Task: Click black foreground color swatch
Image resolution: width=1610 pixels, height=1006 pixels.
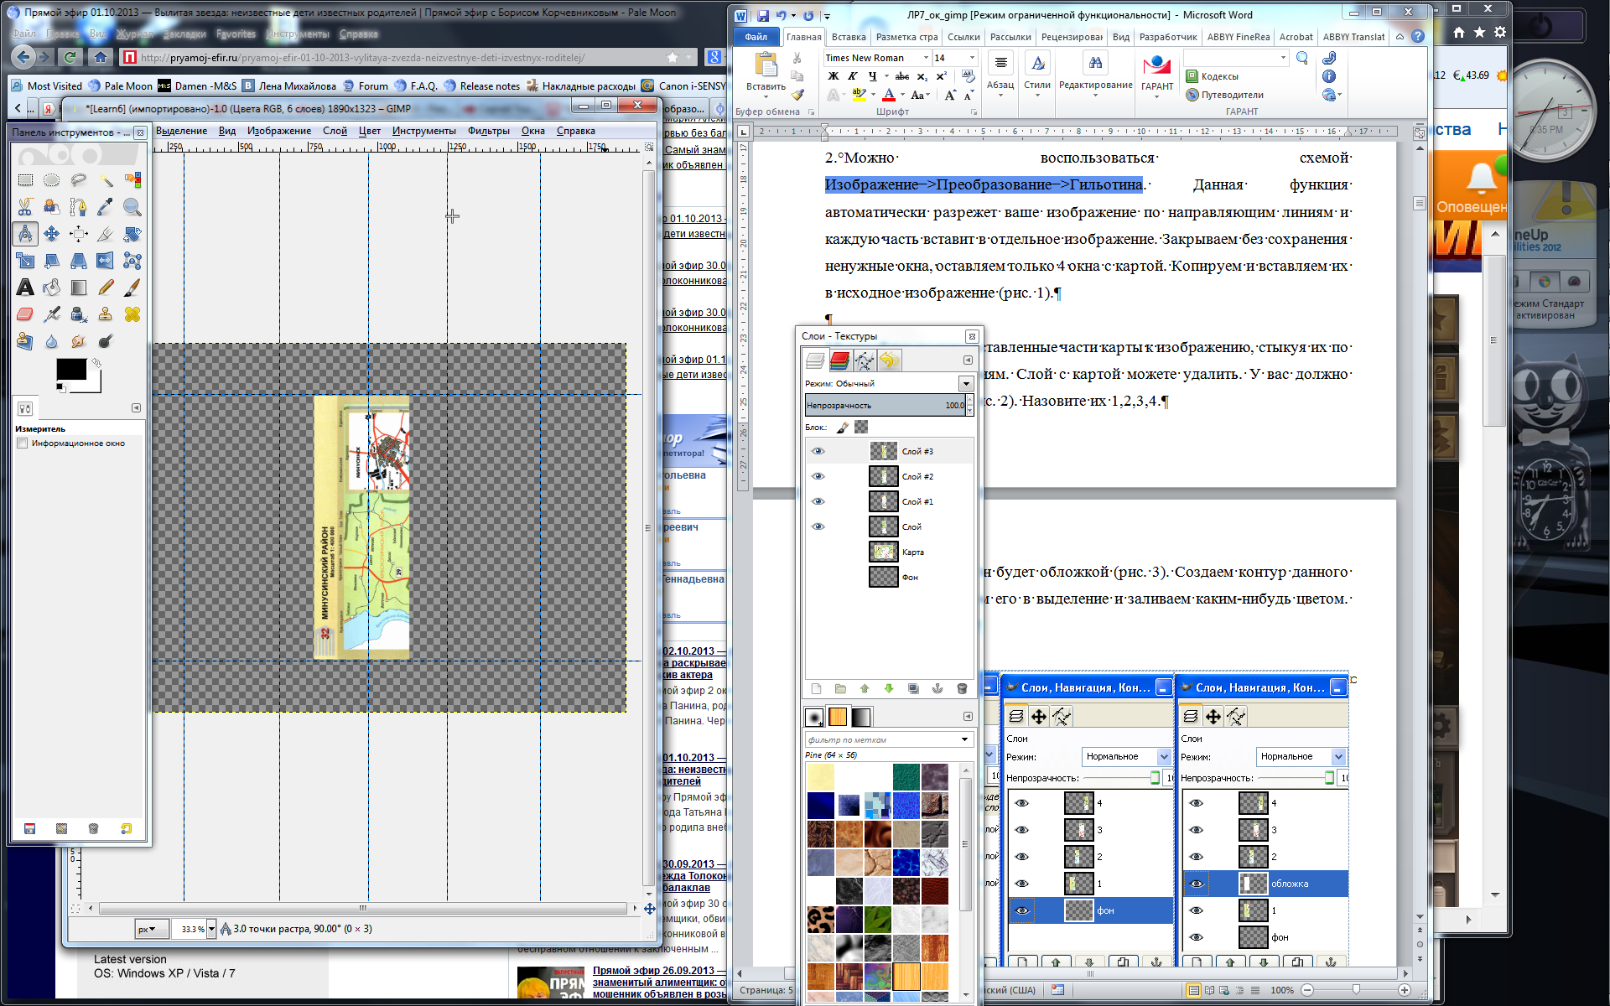Action: pyautogui.click(x=70, y=369)
